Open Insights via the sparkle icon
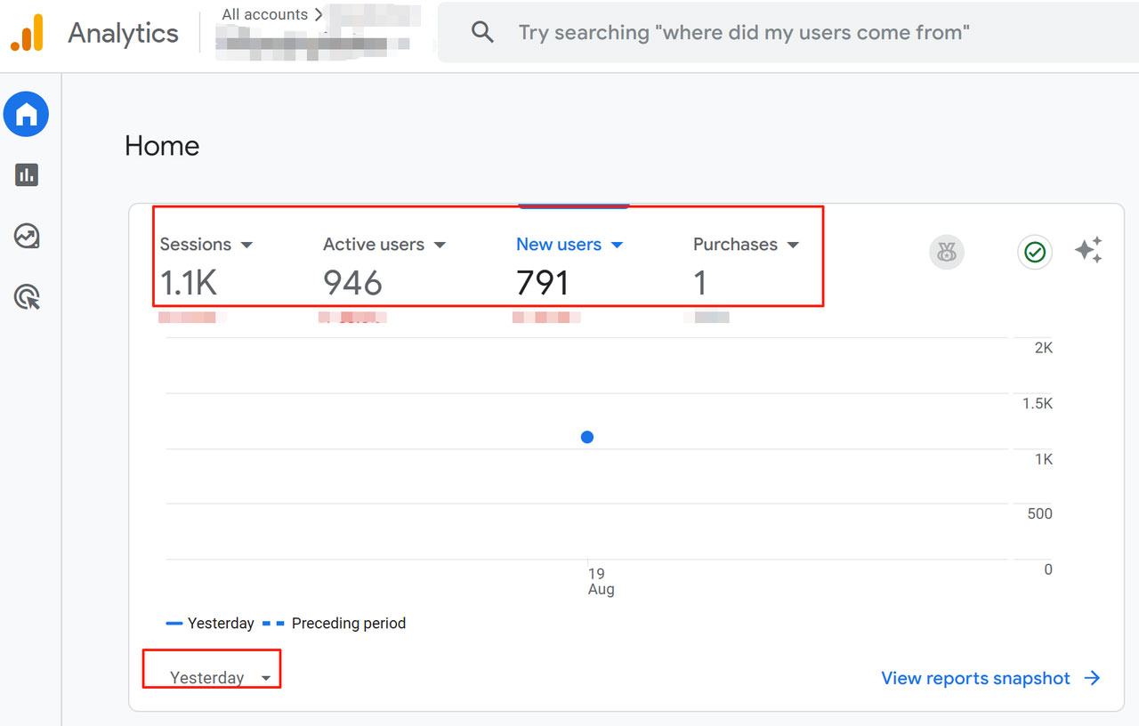 (x=1088, y=250)
